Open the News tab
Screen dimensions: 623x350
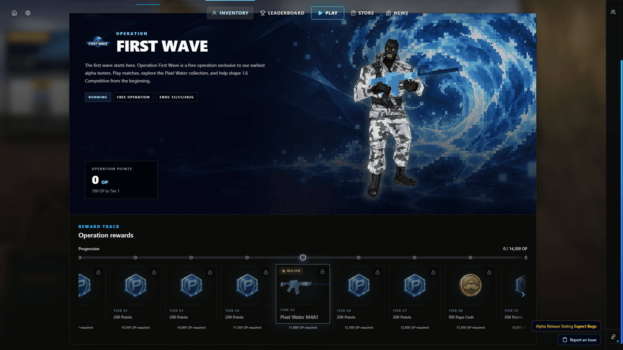tap(397, 13)
